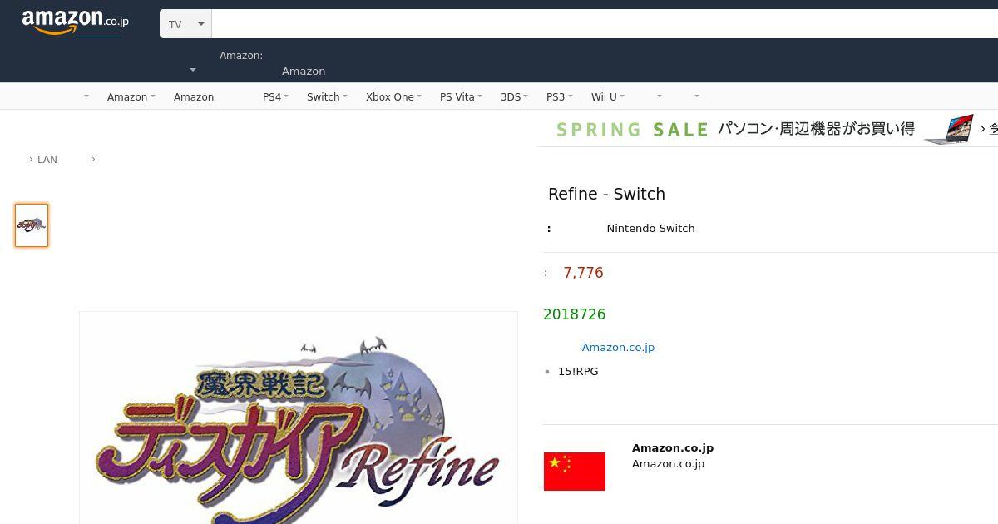The image size is (998, 524).
Task: Click the Amazon: label in header
Action: (x=241, y=55)
